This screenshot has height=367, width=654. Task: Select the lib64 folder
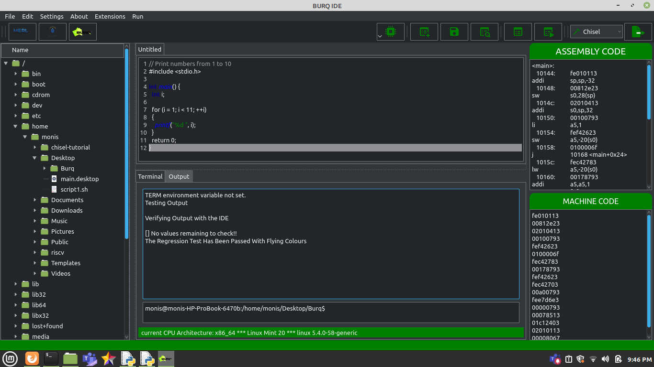click(39, 305)
